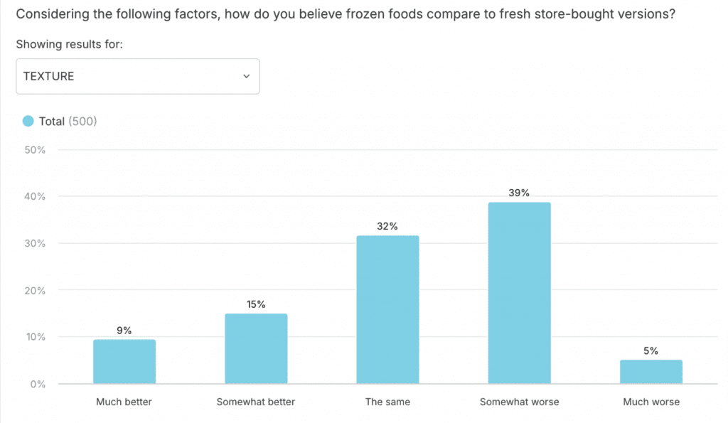The image size is (728, 423).
Task: Click the Much better axis label
Action: [x=124, y=402]
